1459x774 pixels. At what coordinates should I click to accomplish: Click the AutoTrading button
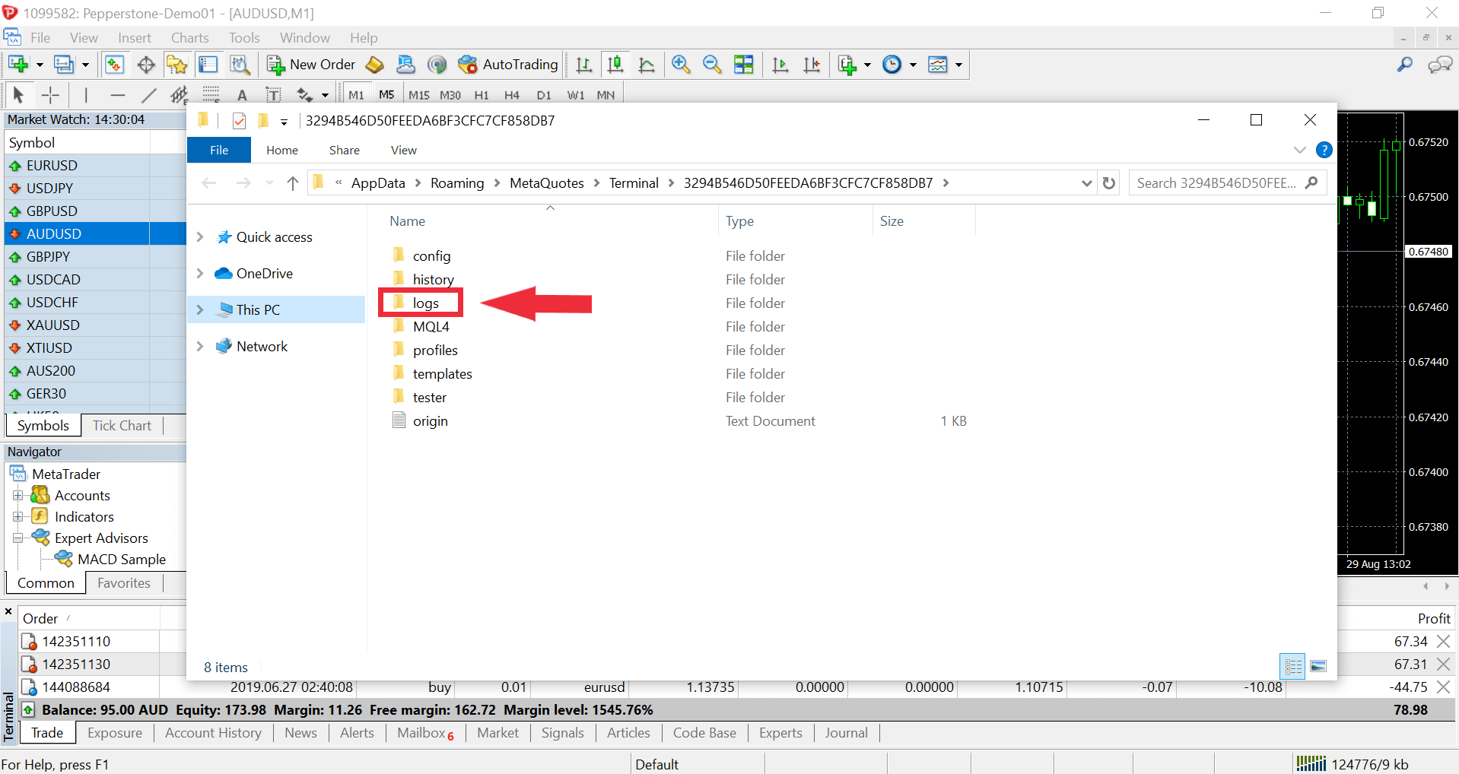[508, 65]
